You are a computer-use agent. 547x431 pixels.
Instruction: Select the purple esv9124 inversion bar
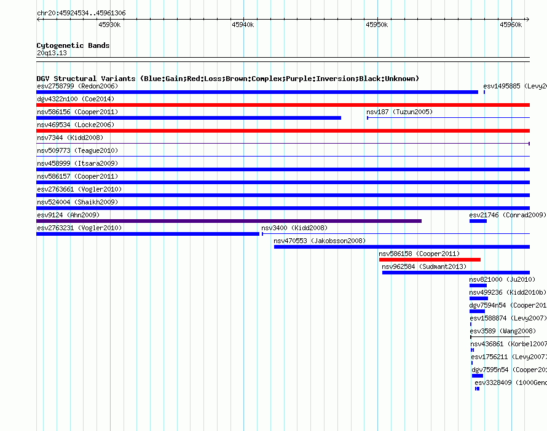[x=229, y=221]
